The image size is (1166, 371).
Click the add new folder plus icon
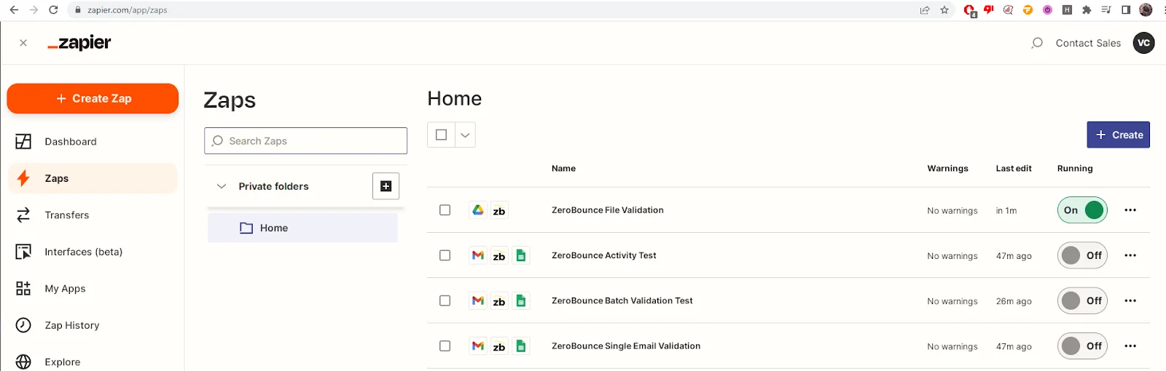386,186
